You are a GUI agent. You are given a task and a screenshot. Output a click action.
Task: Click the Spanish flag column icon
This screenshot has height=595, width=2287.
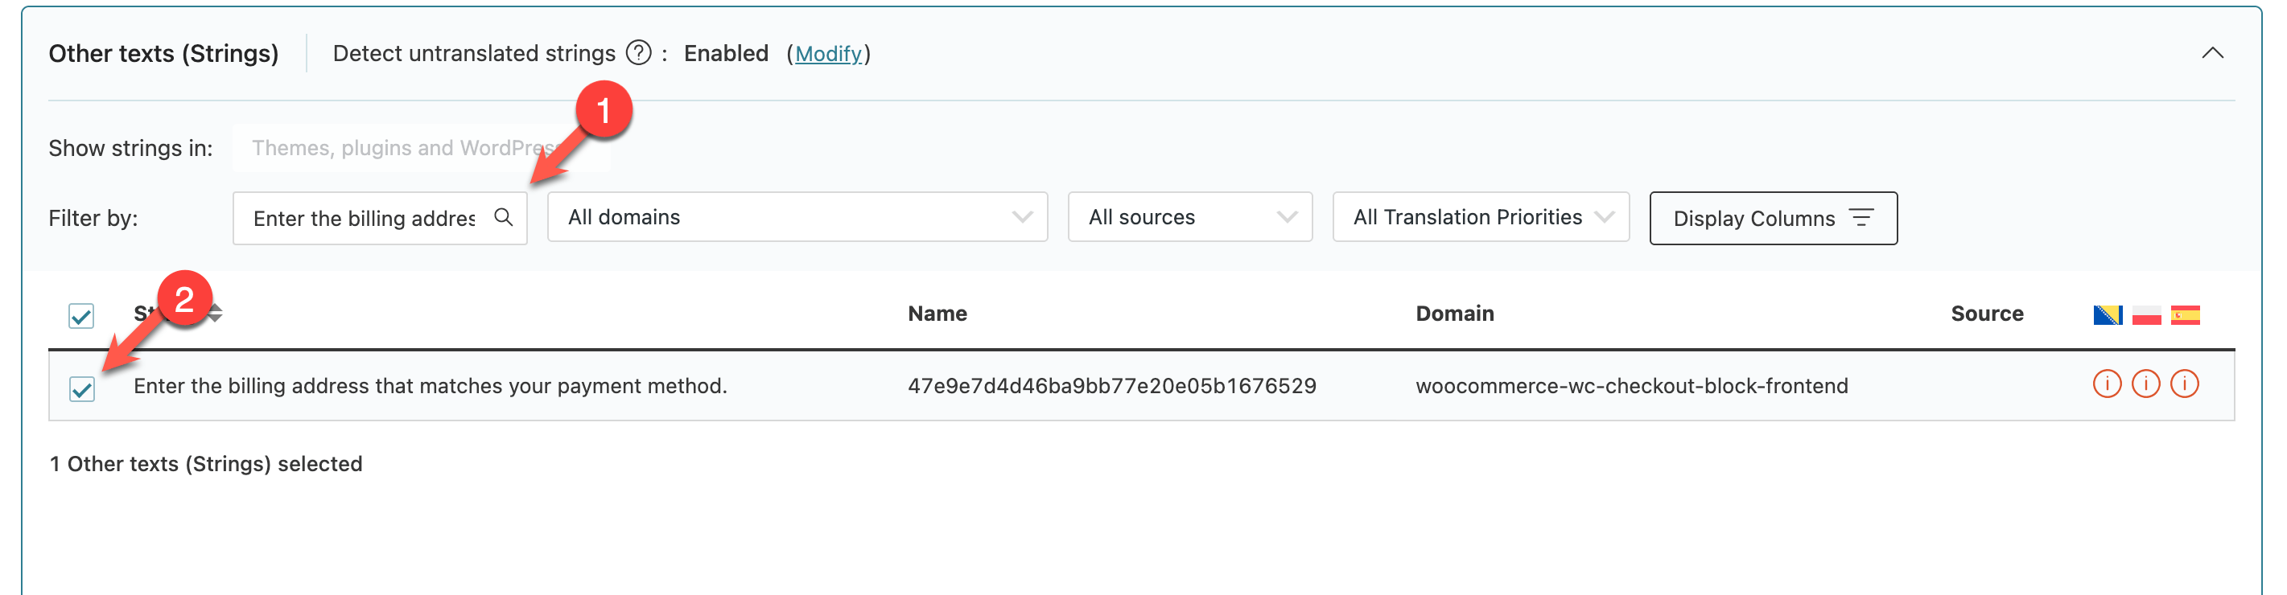point(2185,315)
